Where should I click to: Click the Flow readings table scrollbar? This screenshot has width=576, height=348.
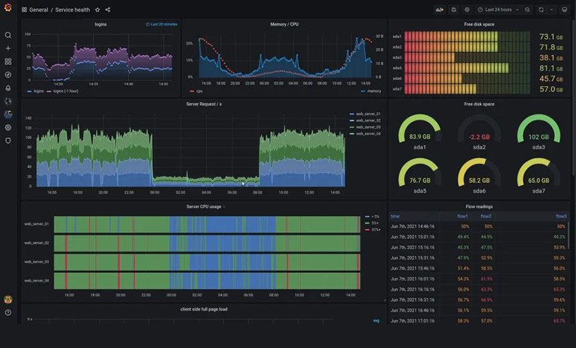(569, 235)
